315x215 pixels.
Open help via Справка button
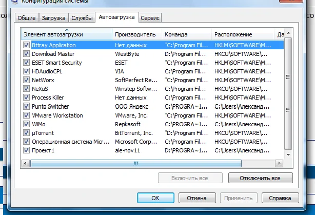tap(280, 198)
